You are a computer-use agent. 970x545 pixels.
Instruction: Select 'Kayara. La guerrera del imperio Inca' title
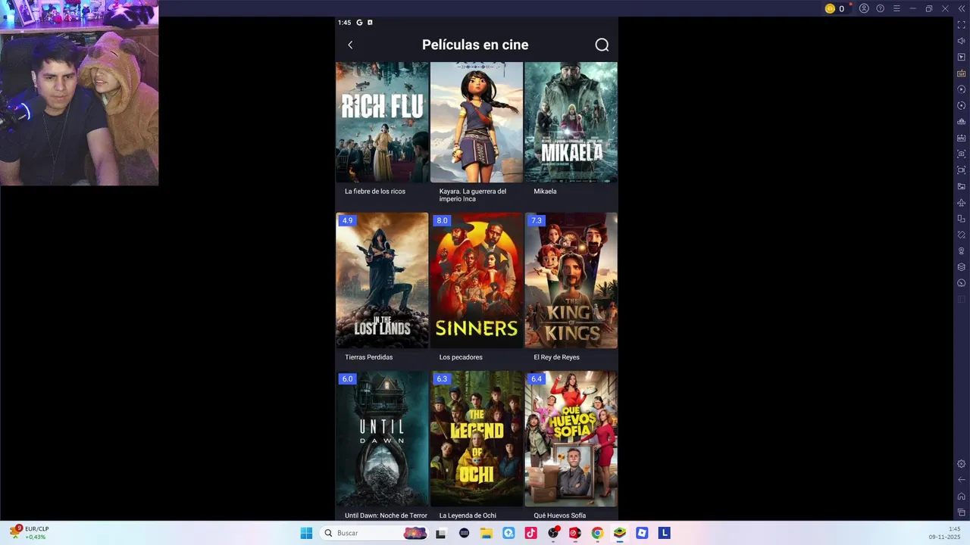point(473,195)
